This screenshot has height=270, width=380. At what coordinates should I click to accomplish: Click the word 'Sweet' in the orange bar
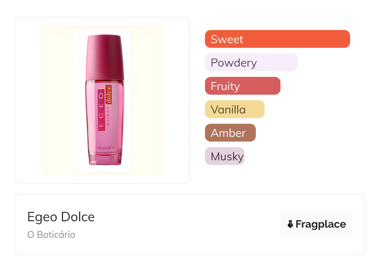[227, 39]
